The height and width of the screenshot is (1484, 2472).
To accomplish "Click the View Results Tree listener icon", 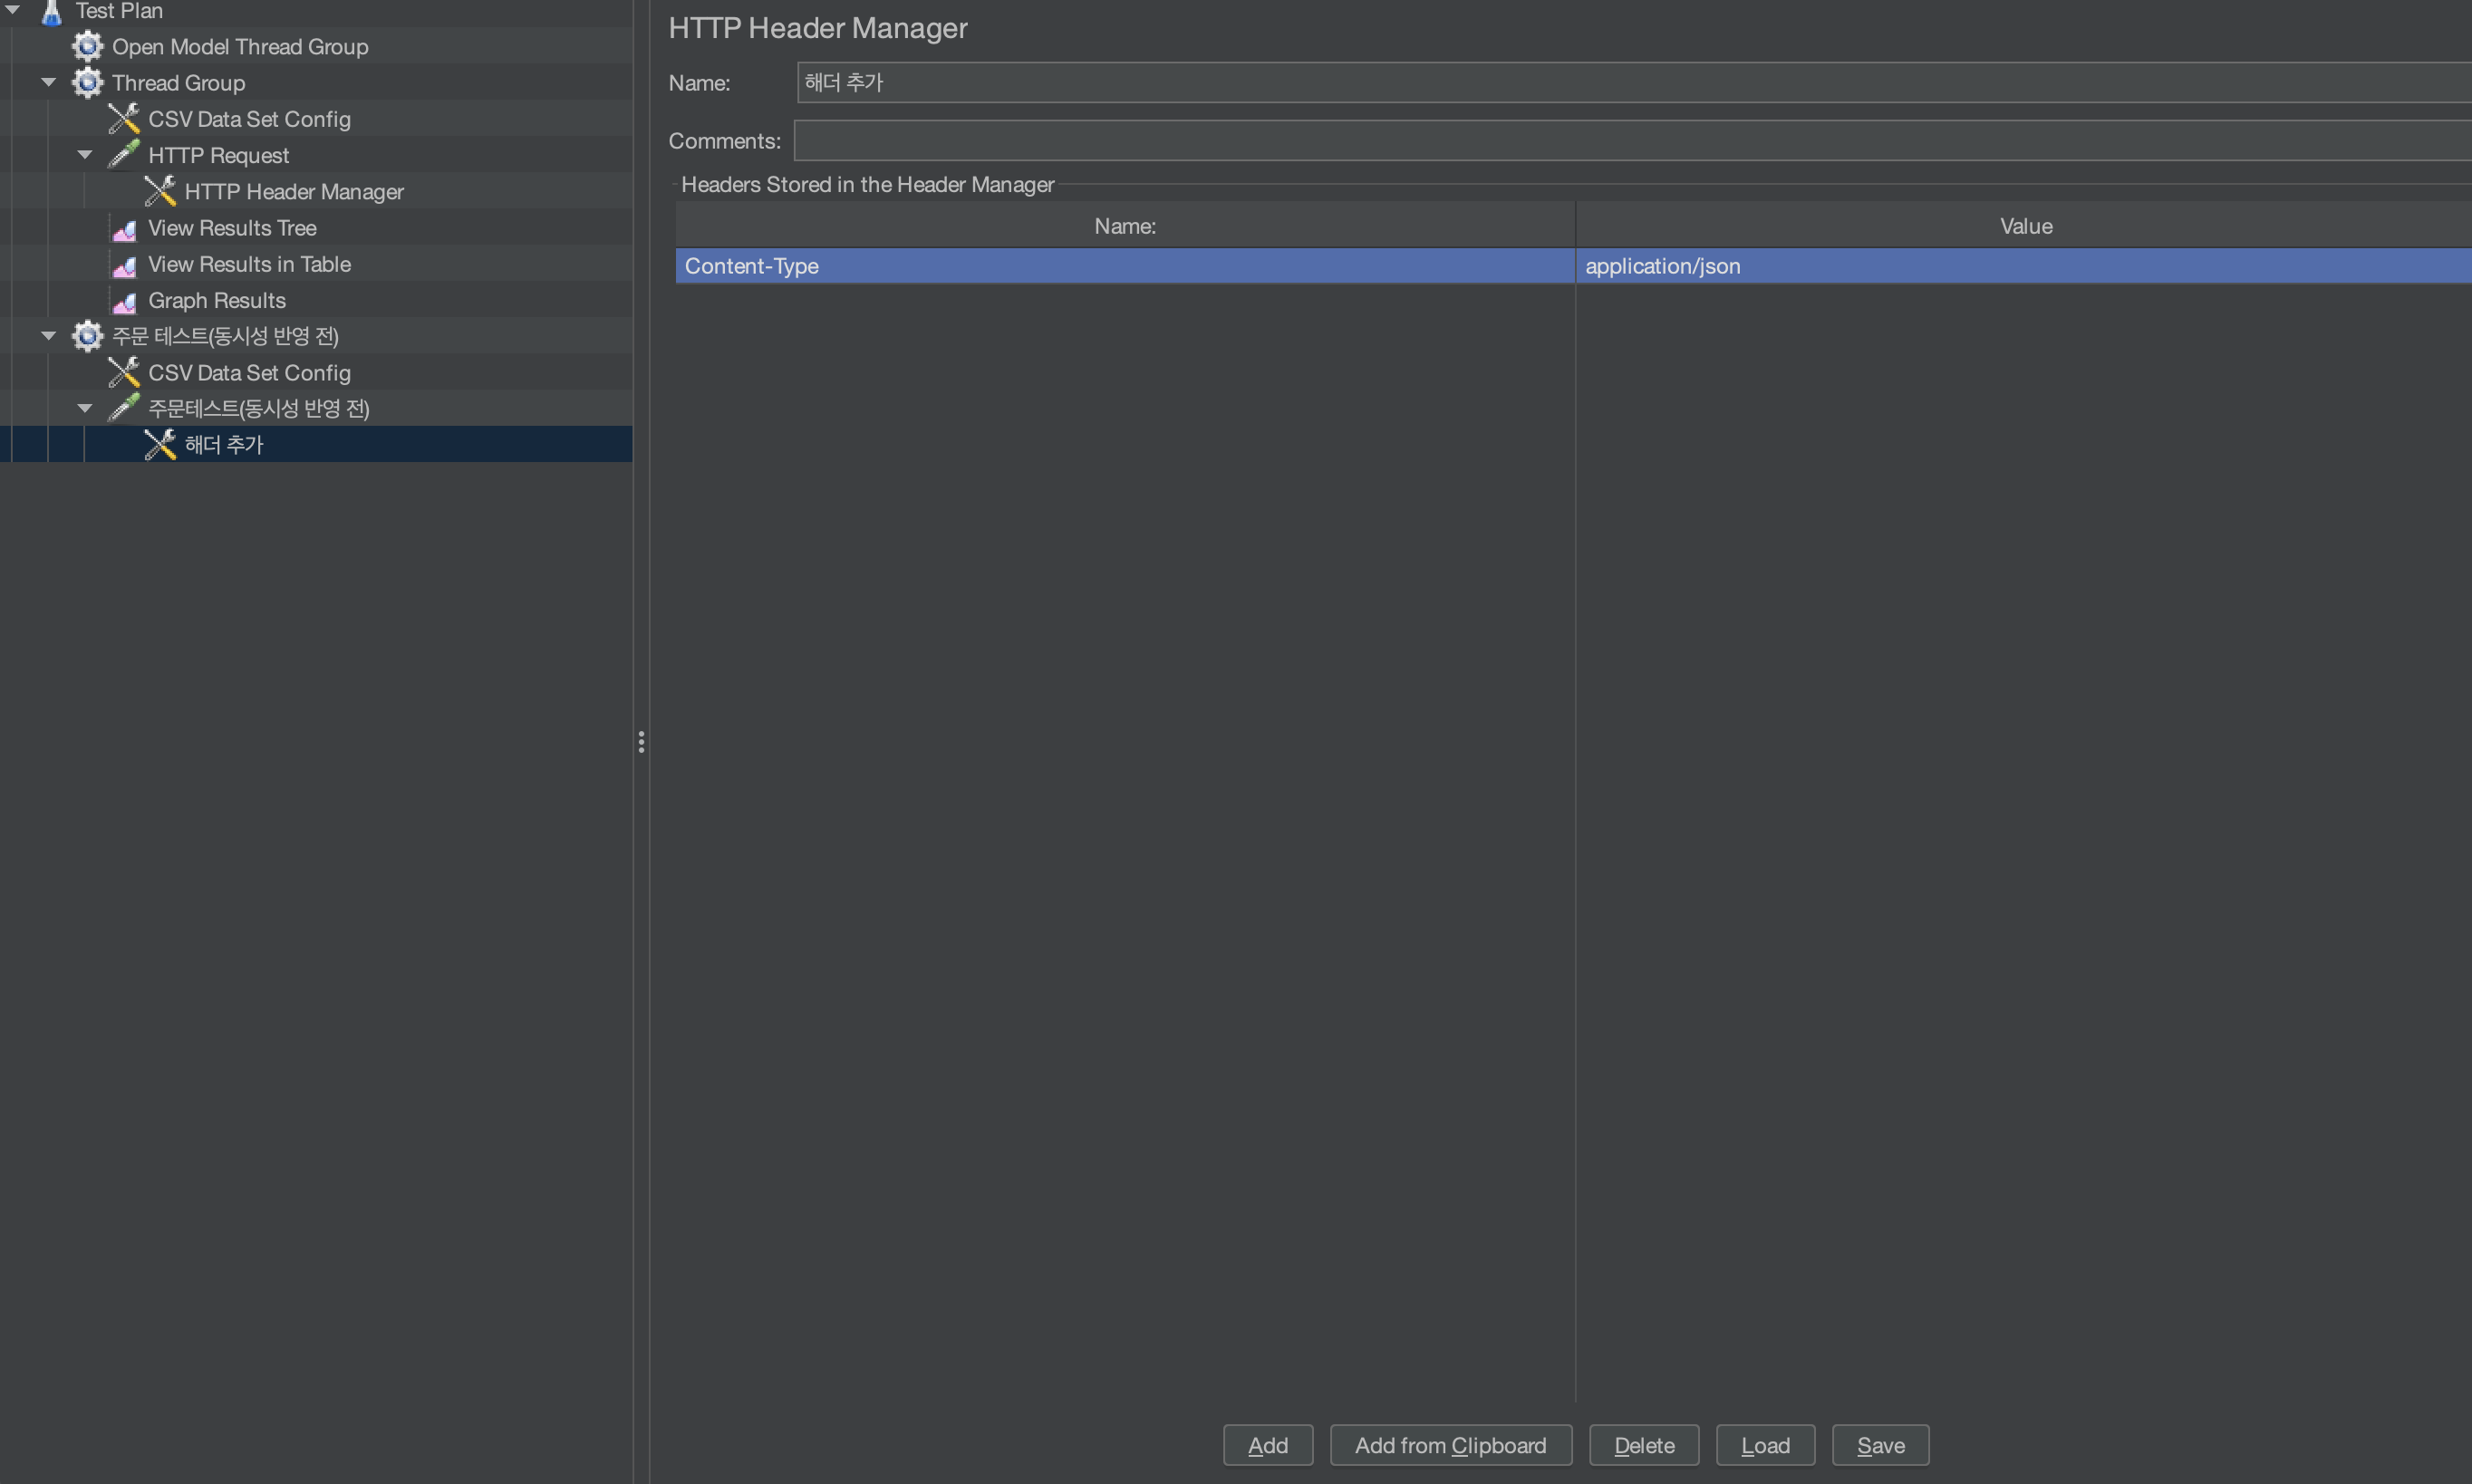I will [124, 230].
